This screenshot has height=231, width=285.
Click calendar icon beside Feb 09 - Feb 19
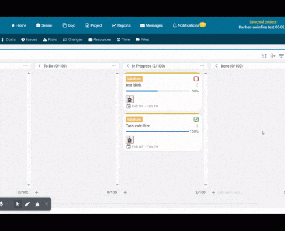tap(128, 106)
